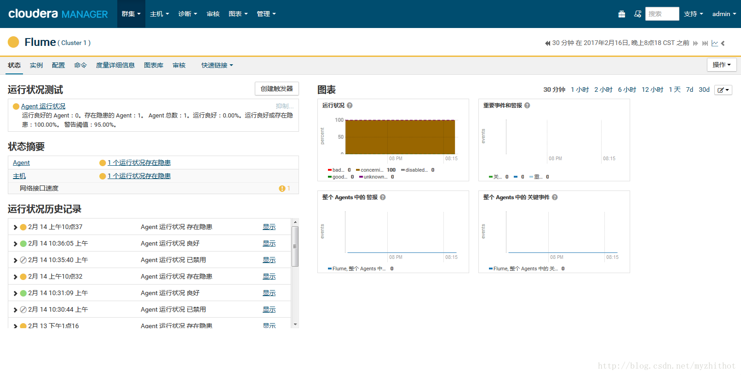This screenshot has width=741, height=375.
Task: Open the Agent link in 状态摘要
Action: [x=21, y=163]
